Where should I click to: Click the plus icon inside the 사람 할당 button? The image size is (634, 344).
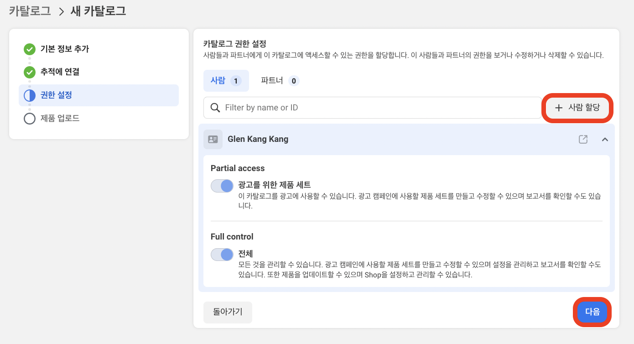point(559,108)
